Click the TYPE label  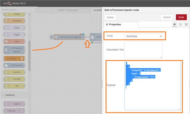(110, 36)
